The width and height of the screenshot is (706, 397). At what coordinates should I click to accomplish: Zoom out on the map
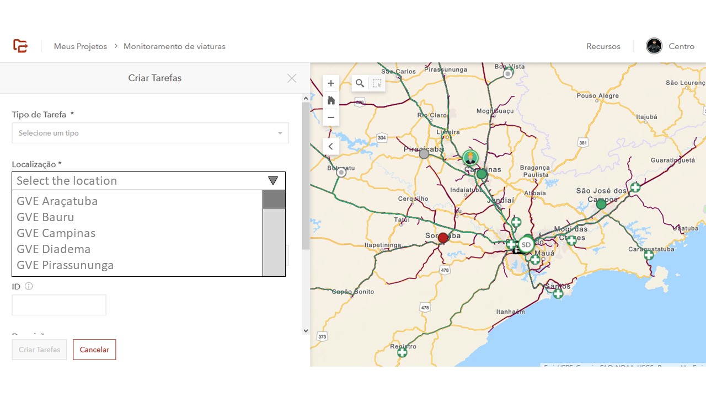(x=331, y=117)
